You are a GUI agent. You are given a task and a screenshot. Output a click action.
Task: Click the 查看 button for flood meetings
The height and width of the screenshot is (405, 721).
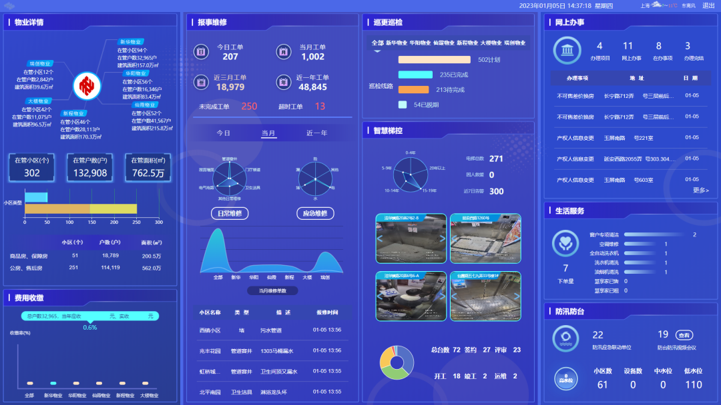point(684,335)
